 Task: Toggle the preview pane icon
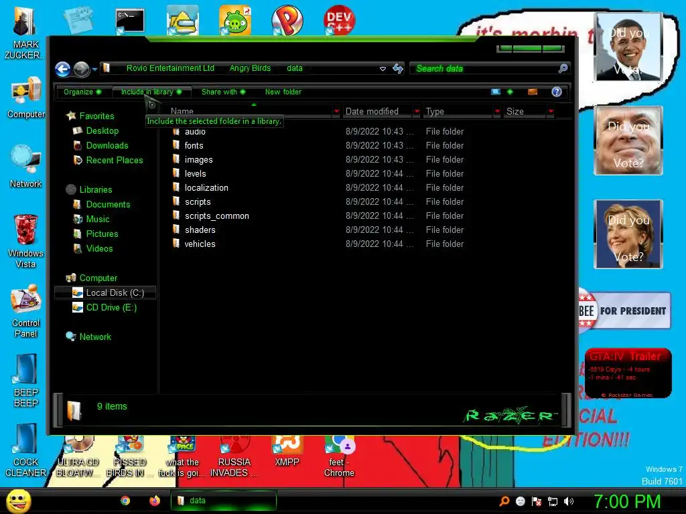click(x=533, y=92)
